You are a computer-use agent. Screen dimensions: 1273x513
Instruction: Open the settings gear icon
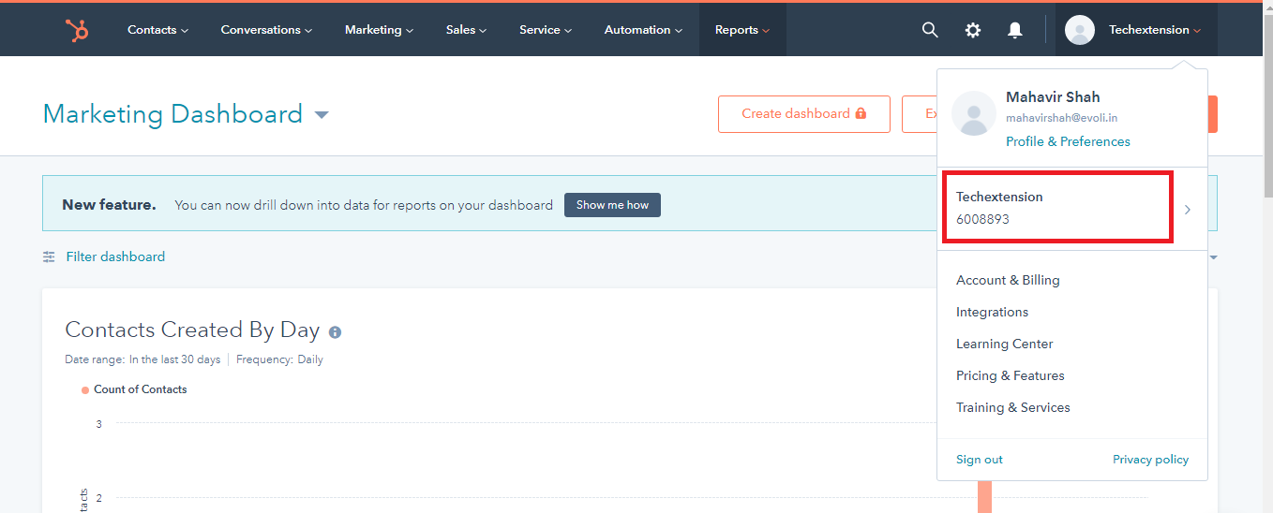pyautogui.click(x=973, y=30)
